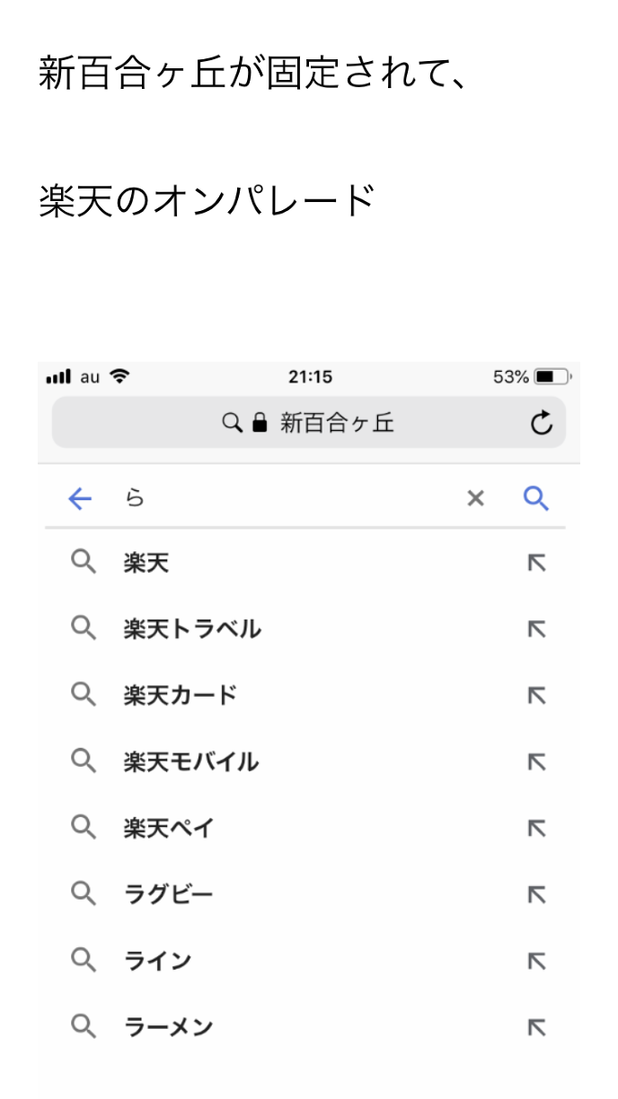Insert 楽天トラベル suggestion via arrow icon
The width and height of the screenshot is (618, 1099).
(x=536, y=629)
